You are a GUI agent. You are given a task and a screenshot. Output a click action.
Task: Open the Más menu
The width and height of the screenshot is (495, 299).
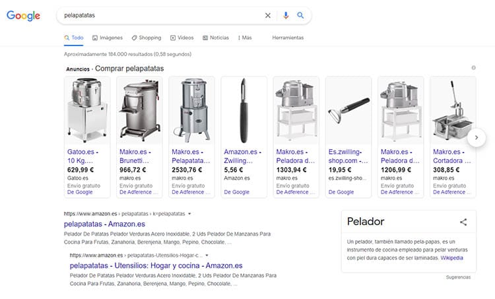[x=245, y=38]
